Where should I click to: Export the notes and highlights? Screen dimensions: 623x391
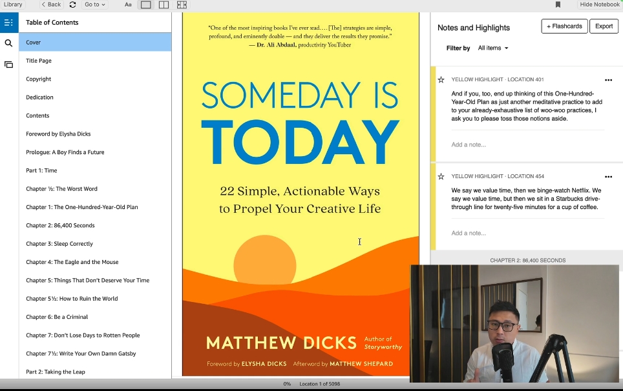pyautogui.click(x=604, y=26)
